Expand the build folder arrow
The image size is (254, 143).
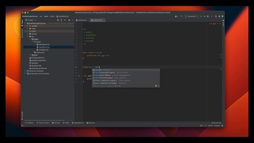tap(27, 31)
